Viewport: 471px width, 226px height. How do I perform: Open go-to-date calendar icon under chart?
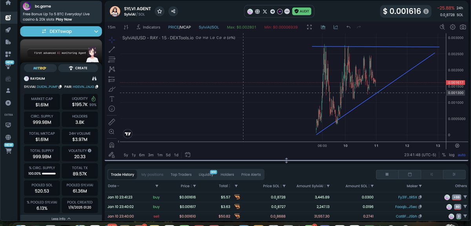coord(187,154)
